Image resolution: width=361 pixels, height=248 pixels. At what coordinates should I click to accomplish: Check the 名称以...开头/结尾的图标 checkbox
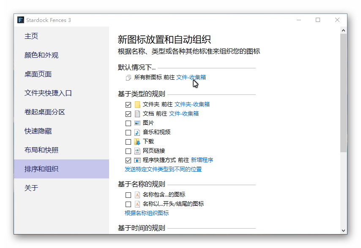coord(128,204)
